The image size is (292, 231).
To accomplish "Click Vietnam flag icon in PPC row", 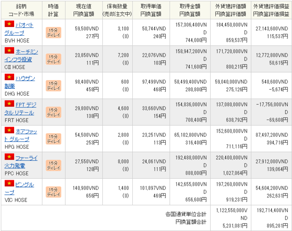I will 9,157.
